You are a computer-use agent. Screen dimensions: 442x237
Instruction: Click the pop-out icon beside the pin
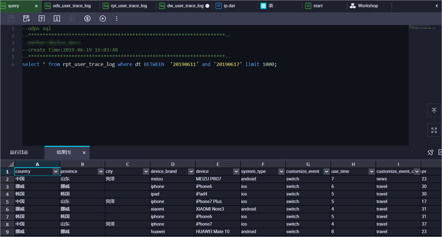[x=440, y=152]
